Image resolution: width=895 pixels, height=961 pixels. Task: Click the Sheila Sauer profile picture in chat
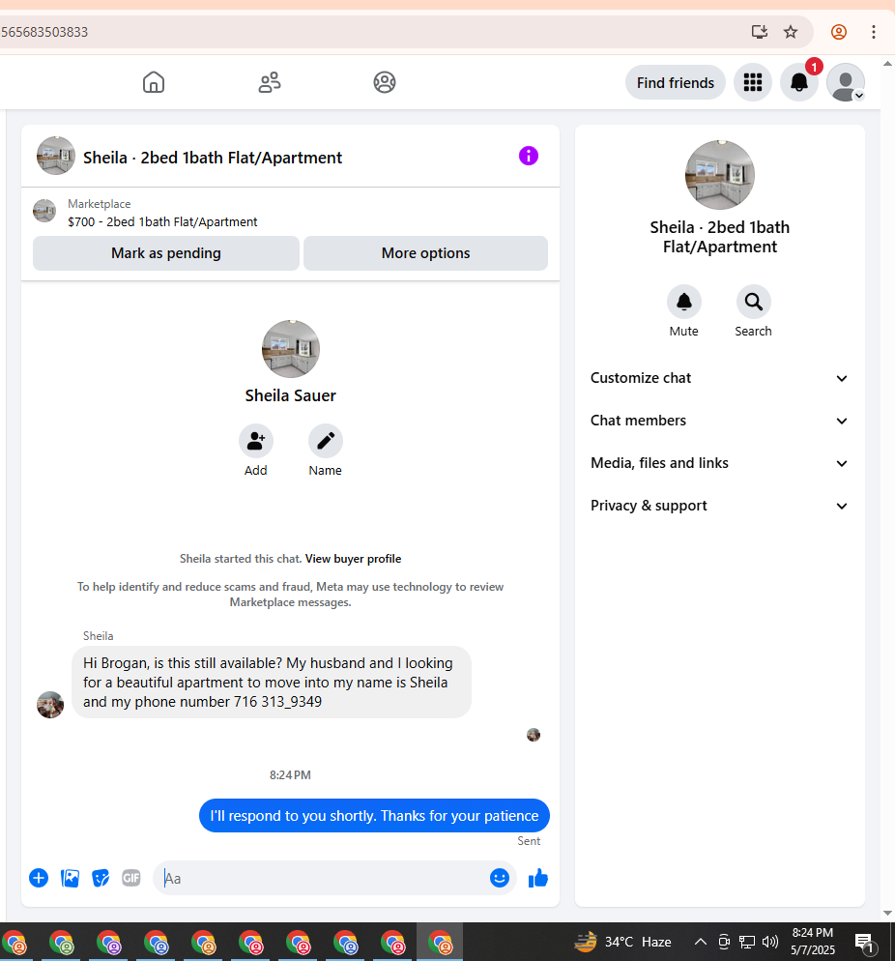pyautogui.click(x=290, y=349)
